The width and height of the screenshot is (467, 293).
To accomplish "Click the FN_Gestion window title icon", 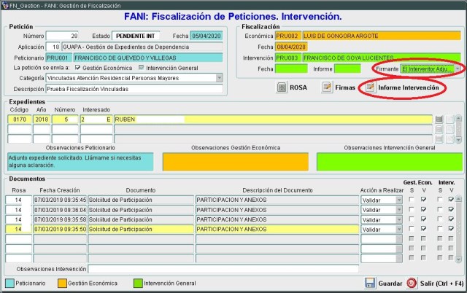I will point(5,4).
